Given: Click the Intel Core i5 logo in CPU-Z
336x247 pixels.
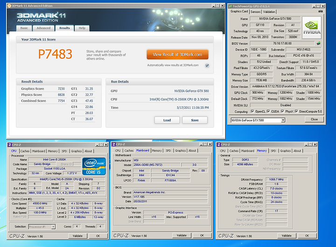Looking at the screenshot, I should pos(94,166).
